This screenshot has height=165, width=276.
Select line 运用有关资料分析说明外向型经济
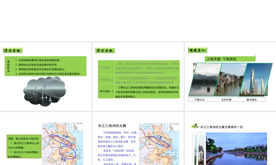48,74
